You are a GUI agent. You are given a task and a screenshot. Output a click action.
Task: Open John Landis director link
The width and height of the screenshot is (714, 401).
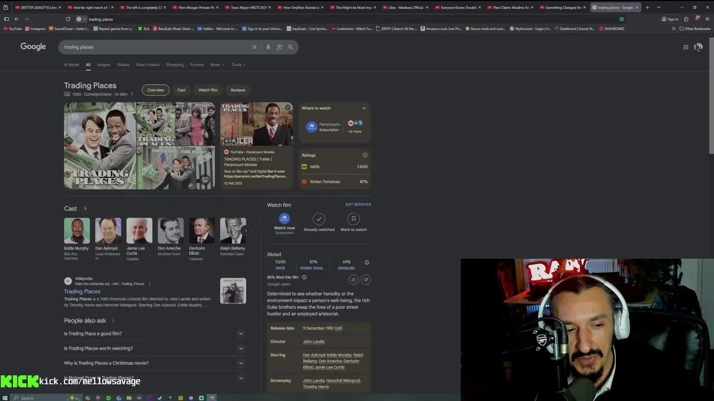[313, 341]
